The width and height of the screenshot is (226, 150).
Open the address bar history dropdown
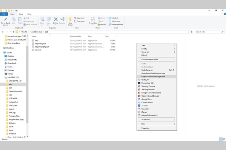pyautogui.click(x=189, y=32)
